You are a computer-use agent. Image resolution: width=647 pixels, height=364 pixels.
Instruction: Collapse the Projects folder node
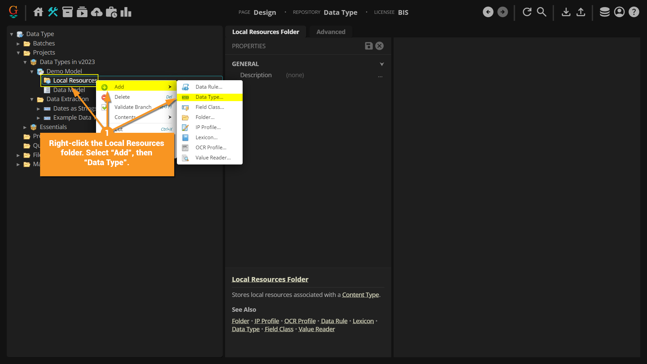tap(18, 53)
